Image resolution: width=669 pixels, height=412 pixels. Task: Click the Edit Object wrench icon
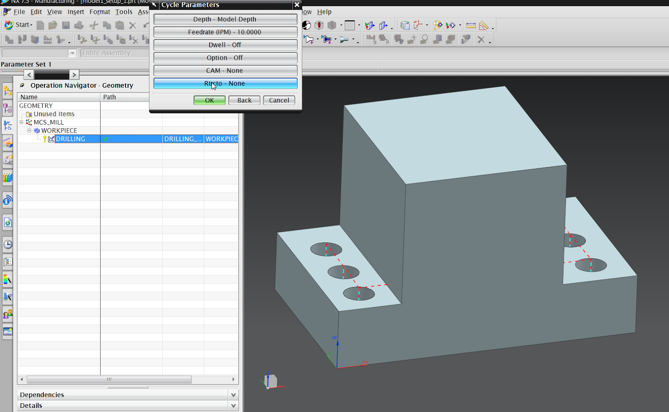(x=82, y=40)
